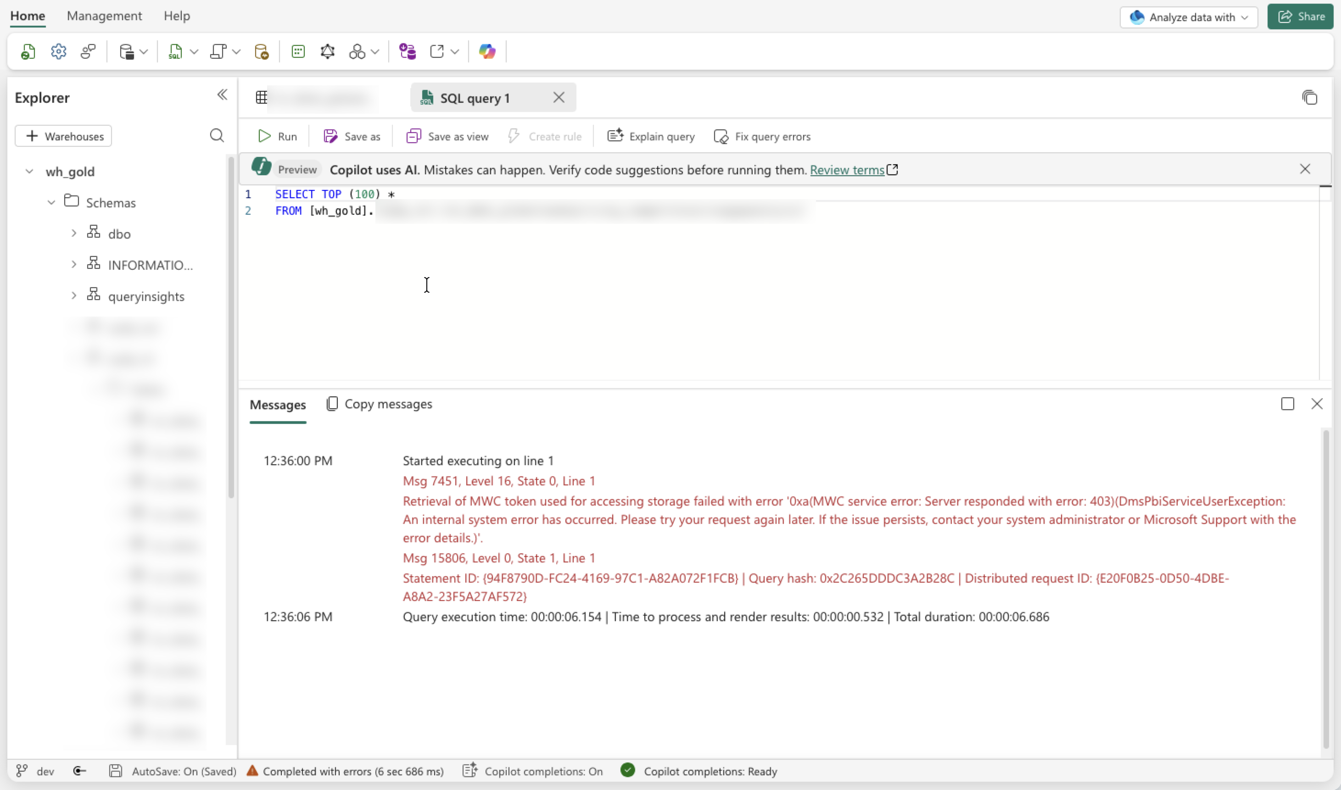This screenshot has width=1341, height=790.
Task: Open the Open in dropdown arrow
Action: coord(455,52)
